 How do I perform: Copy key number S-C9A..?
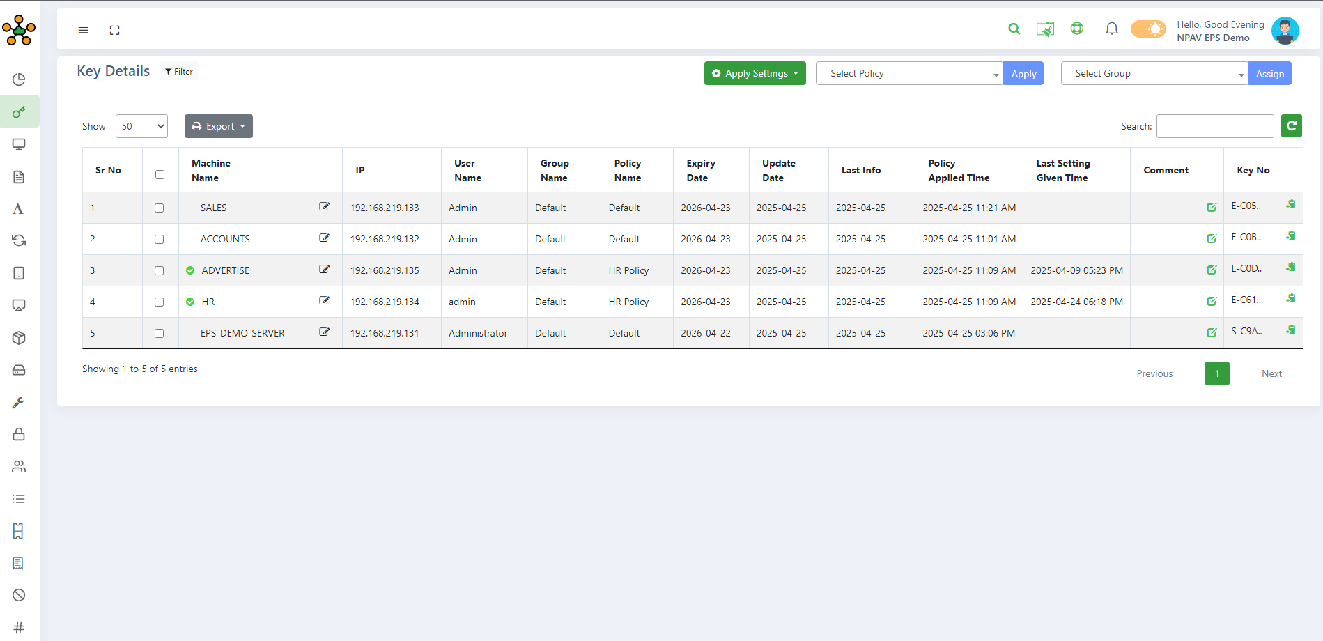point(1291,330)
